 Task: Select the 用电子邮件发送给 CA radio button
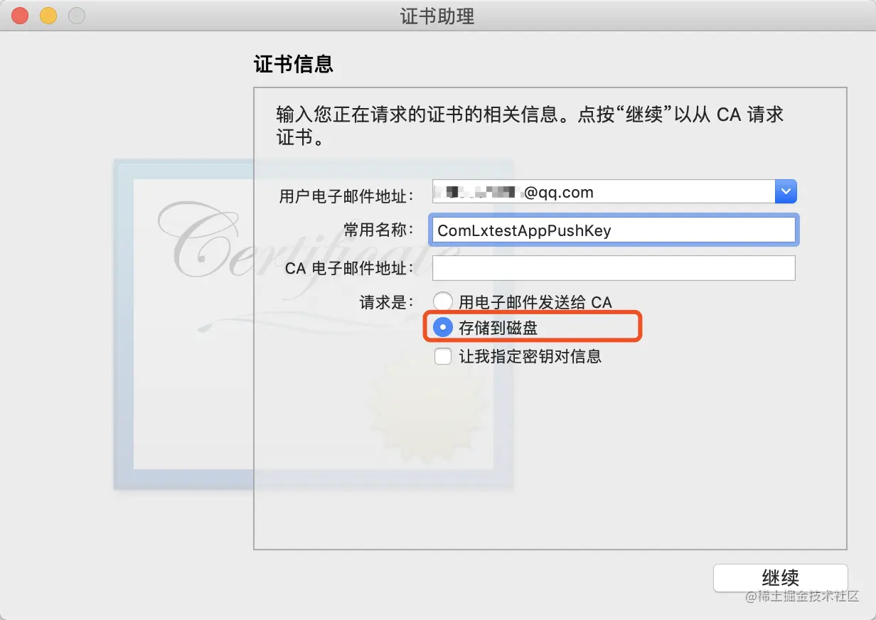(x=443, y=301)
